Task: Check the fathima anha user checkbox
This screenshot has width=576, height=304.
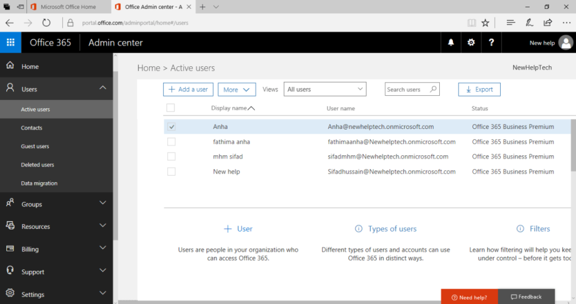Action: tap(171, 142)
